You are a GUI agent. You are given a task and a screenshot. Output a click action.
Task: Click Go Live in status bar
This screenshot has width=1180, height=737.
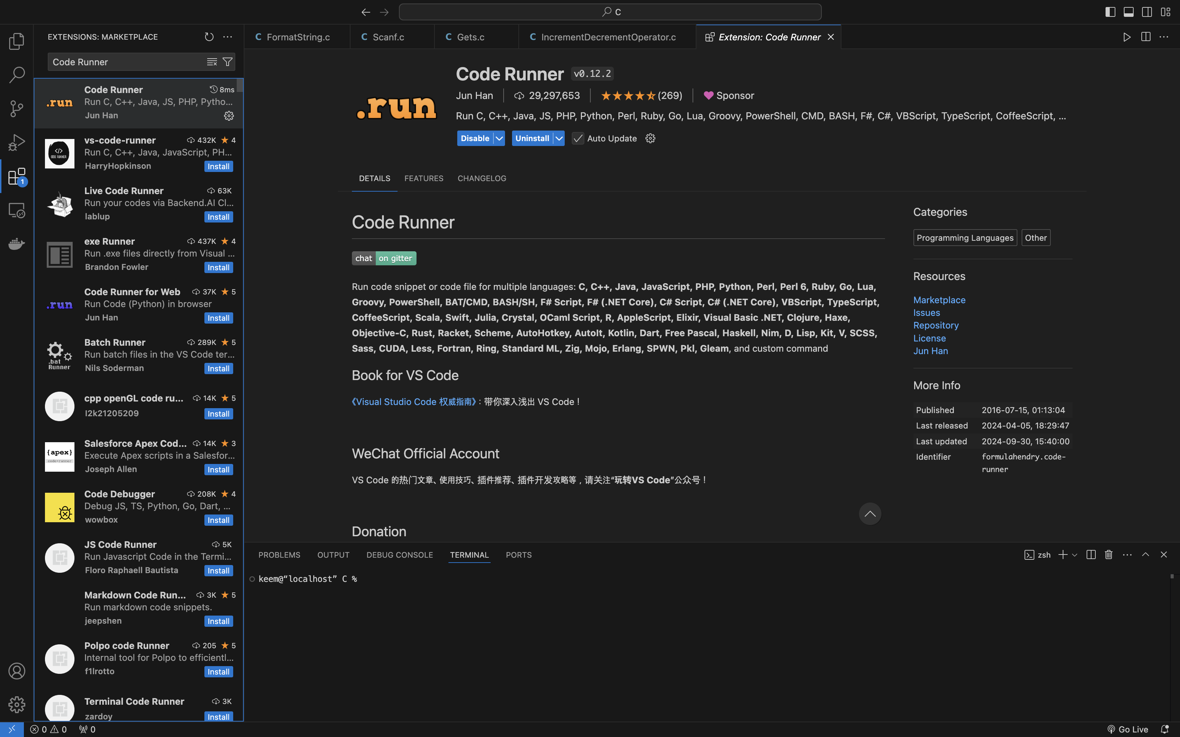pyautogui.click(x=1127, y=729)
